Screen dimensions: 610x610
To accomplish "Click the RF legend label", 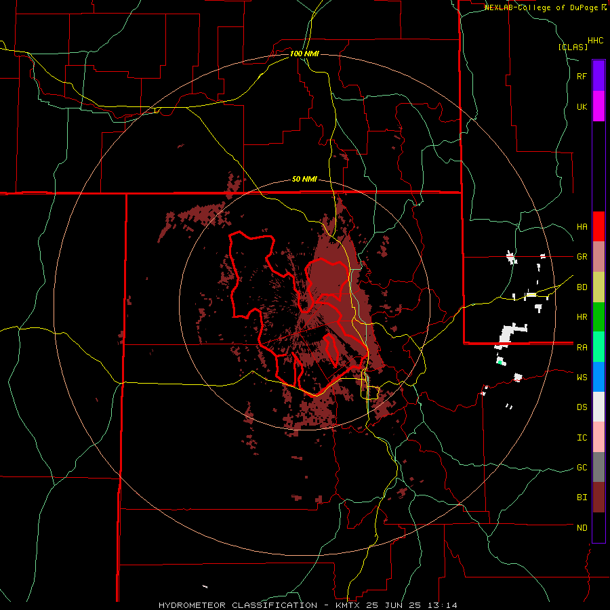I will coord(582,76).
